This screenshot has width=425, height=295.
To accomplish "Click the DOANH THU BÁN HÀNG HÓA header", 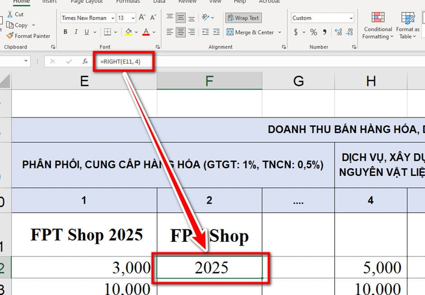I will tap(218, 130).
